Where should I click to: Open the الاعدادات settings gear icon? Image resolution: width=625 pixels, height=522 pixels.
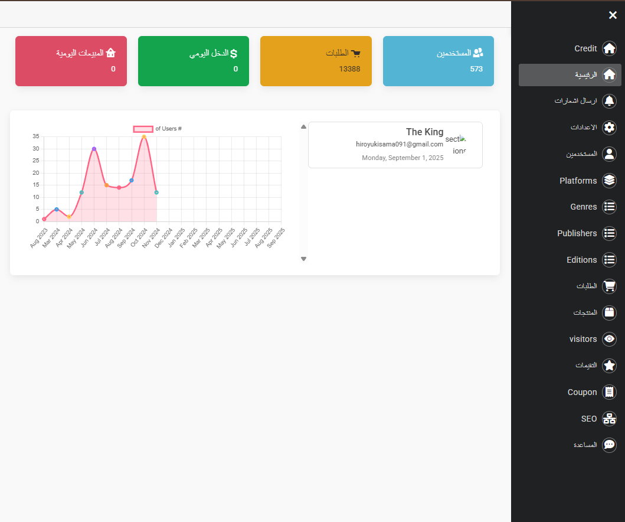click(x=609, y=128)
